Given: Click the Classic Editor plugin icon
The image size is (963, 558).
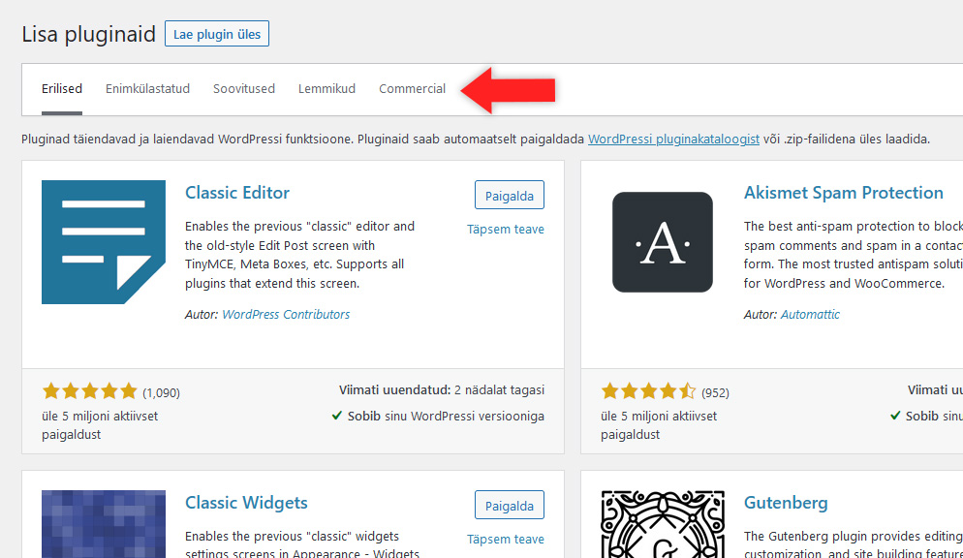Looking at the screenshot, I should tap(104, 242).
